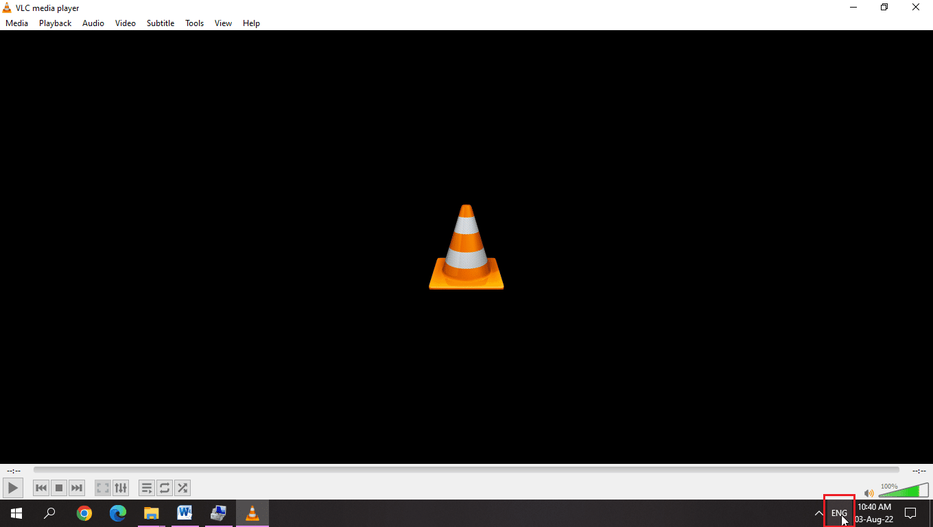Click the VLC icon on the taskbar

252,513
